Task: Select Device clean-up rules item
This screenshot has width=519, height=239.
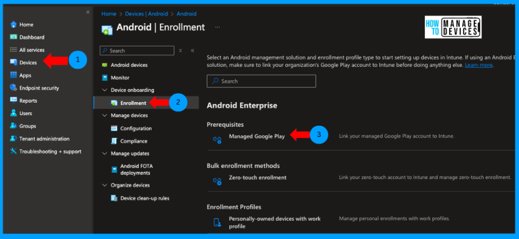Action: click(144, 198)
